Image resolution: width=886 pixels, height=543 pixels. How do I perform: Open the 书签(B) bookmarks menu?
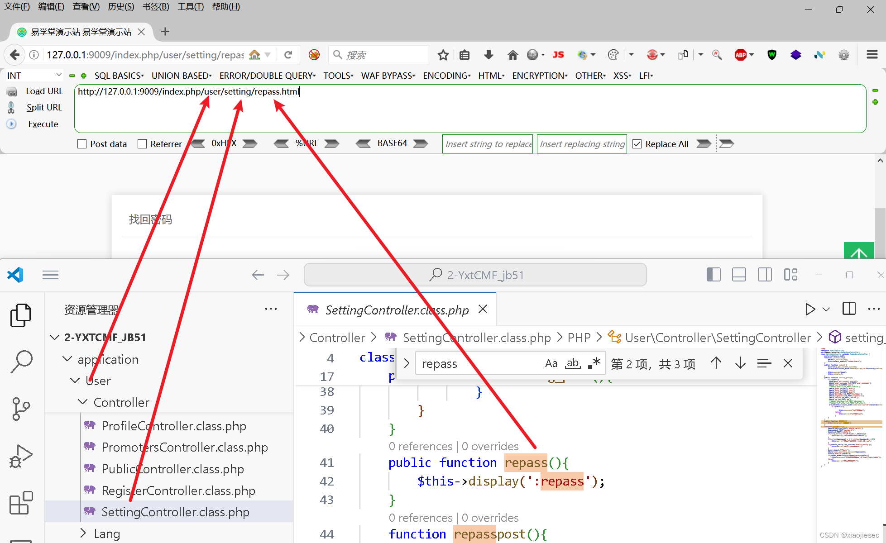(156, 7)
